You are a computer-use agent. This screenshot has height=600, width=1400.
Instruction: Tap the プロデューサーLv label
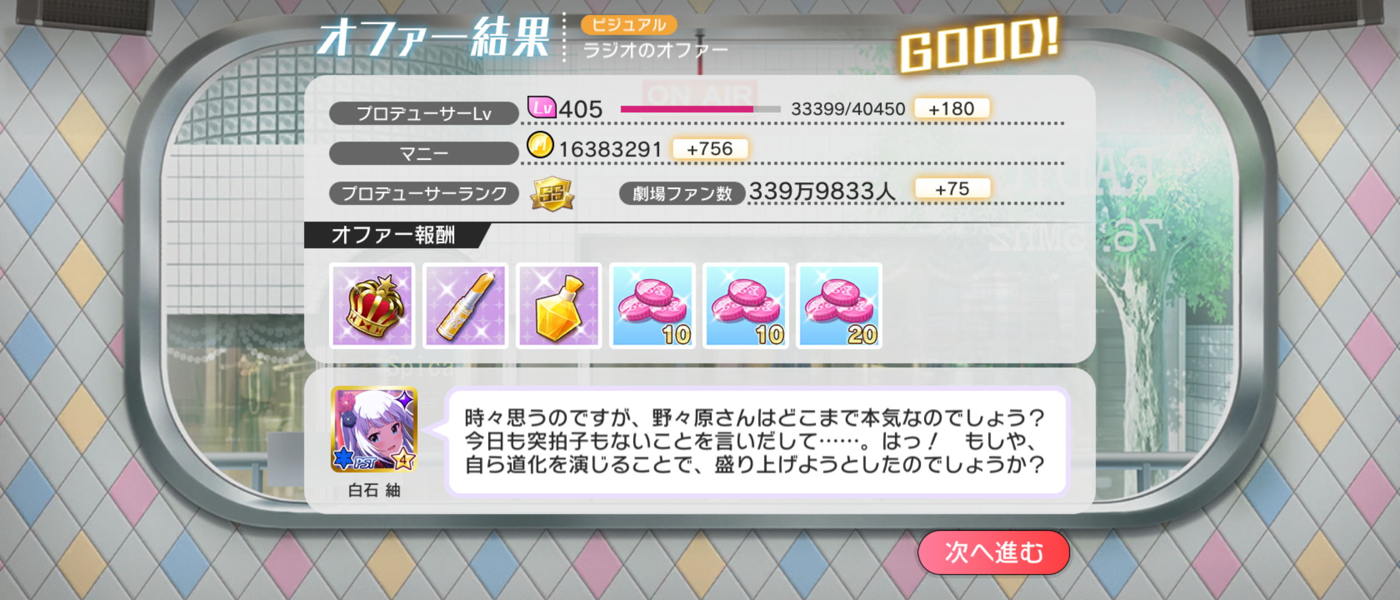coord(424,113)
